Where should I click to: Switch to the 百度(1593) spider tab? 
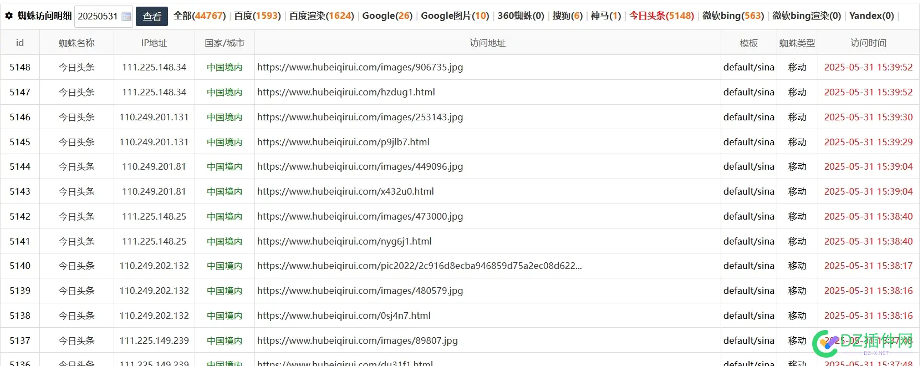click(257, 16)
